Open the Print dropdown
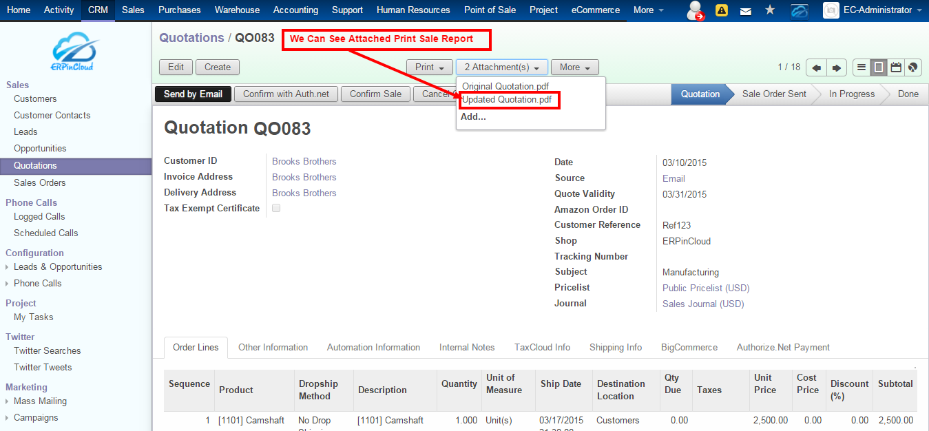The height and width of the screenshot is (431, 929). (430, 67)
